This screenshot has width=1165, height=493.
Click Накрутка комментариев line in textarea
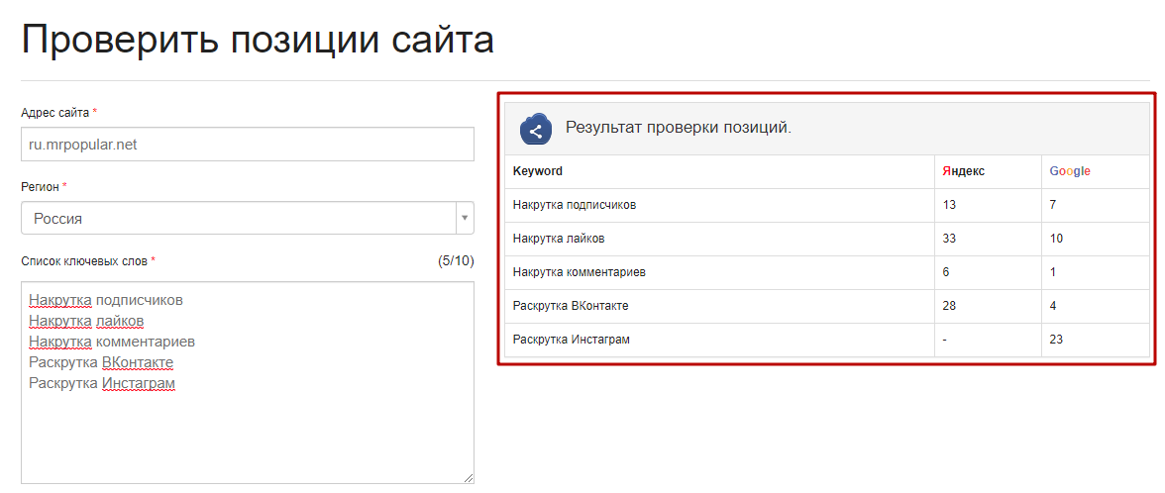pos(112,342)
